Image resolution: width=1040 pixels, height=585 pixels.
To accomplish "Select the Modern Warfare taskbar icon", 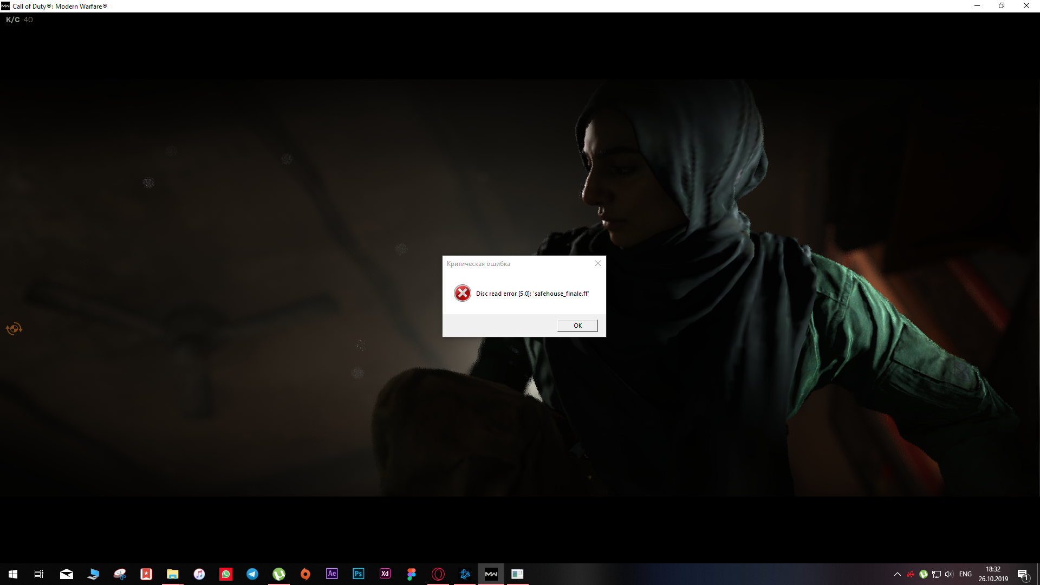I will point(491,574).
